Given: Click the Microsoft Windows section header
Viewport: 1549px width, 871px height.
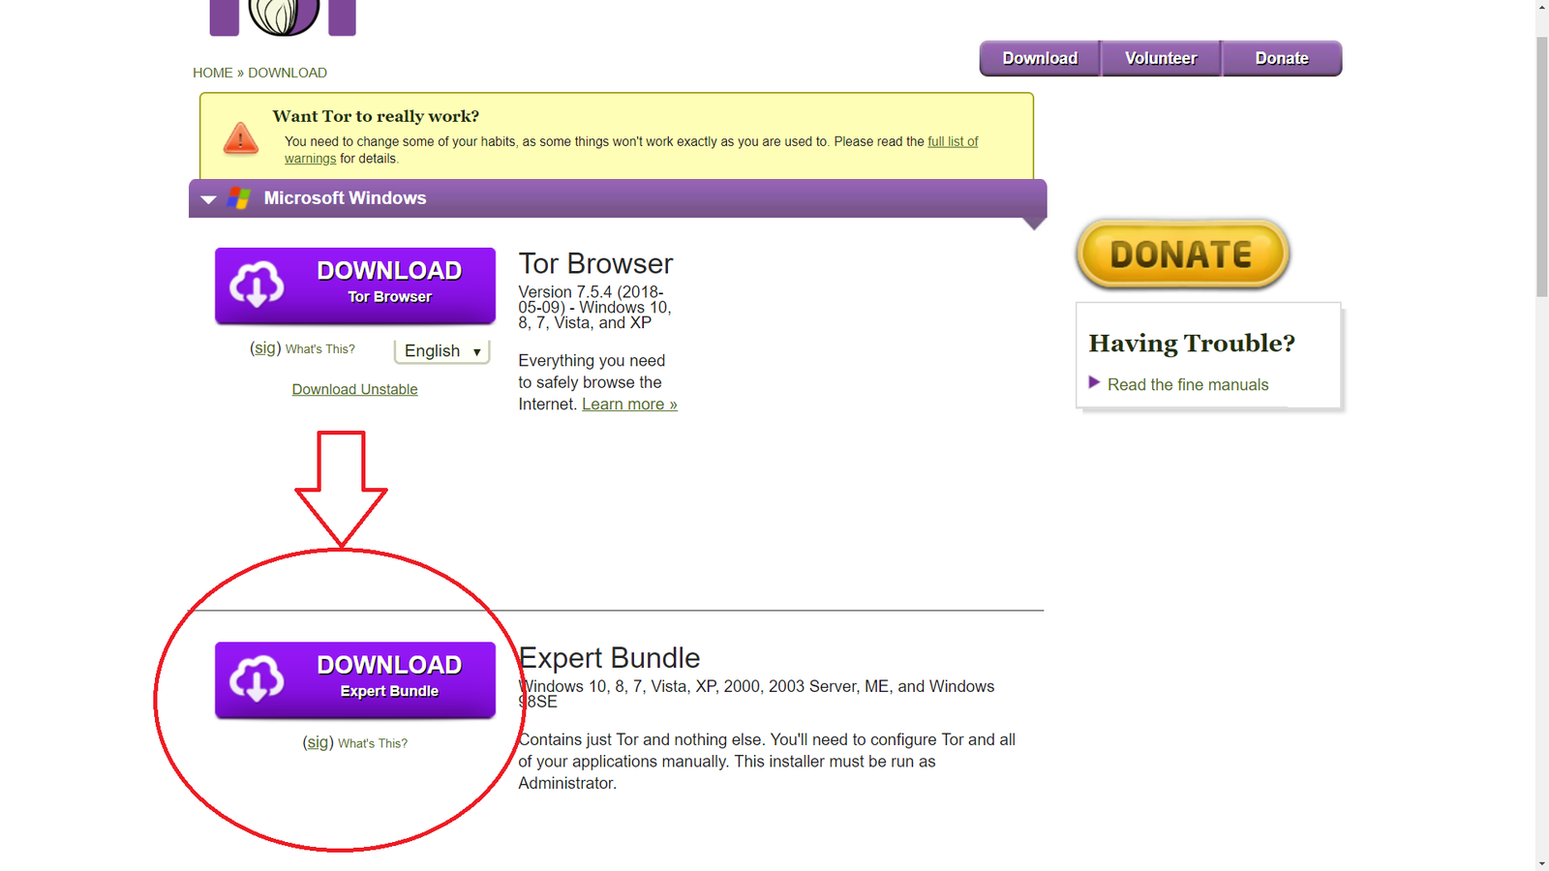Looking at the screenshot, I should tap(618, 198).
